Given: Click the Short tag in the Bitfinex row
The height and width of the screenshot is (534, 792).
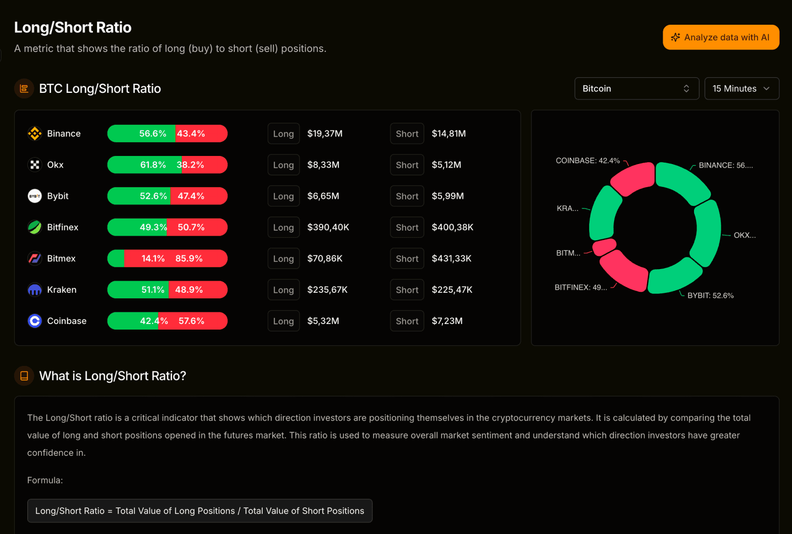Looking at the screenshot, I should 407,228.
